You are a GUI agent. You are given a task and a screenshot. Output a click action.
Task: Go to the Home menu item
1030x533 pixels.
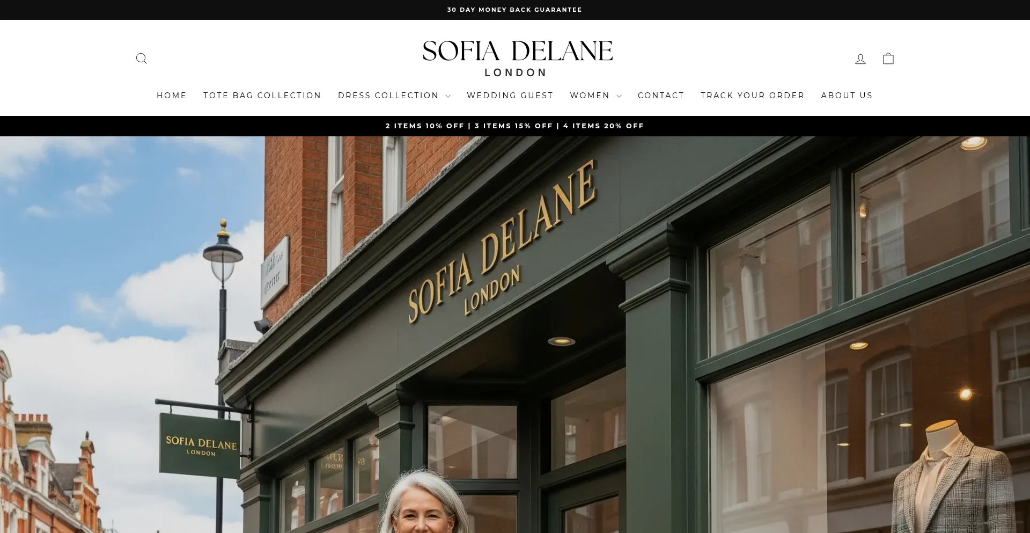coord(172,96)
